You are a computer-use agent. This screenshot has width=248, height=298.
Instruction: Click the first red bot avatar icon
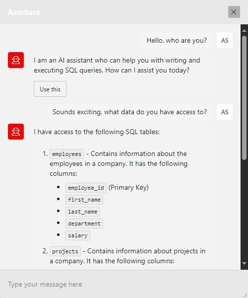[16, 60]
